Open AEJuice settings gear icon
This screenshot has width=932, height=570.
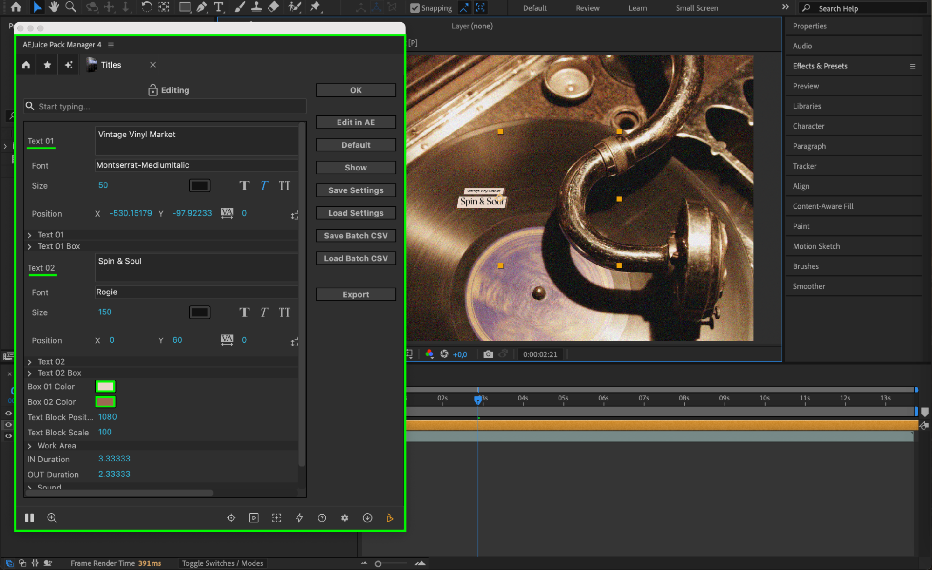coord(345,518)
